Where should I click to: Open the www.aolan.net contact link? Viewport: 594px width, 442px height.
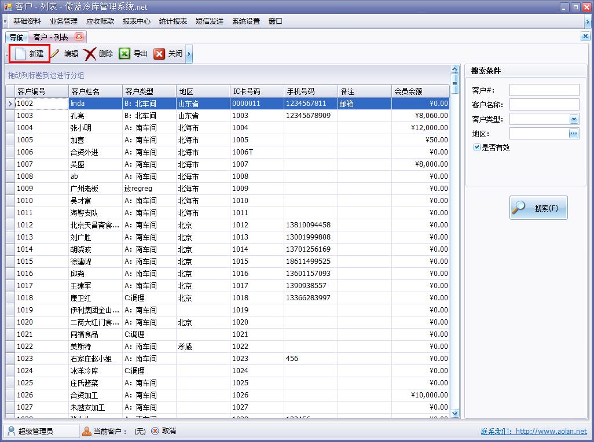(x=551, y=432)
